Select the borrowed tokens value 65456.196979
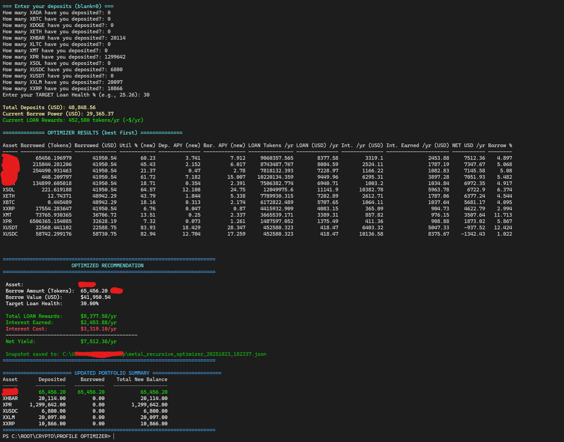This screenshot has width=564, height=442. pyautogui.click(x=54, y=158)
